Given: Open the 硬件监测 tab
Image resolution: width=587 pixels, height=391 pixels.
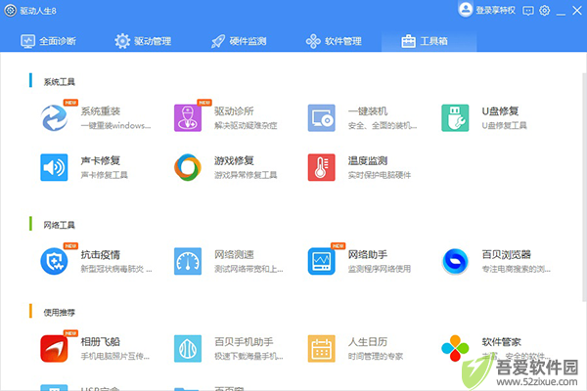Looking at the screenshot, I should tap(239, 41).
